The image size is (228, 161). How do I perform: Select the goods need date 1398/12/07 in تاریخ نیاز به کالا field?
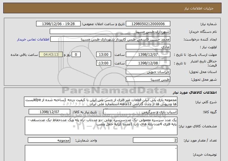(x=49, y=112)
